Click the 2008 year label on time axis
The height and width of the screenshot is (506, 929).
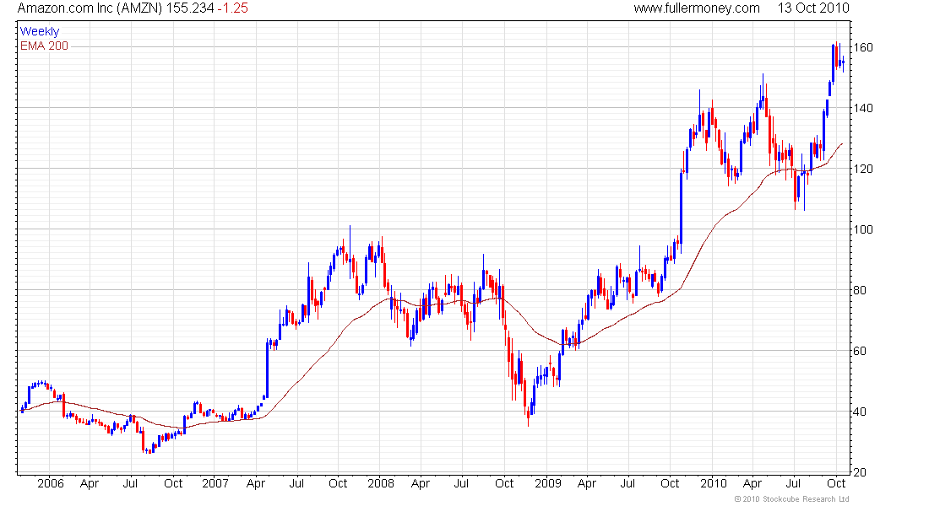(x=380, y=483)
